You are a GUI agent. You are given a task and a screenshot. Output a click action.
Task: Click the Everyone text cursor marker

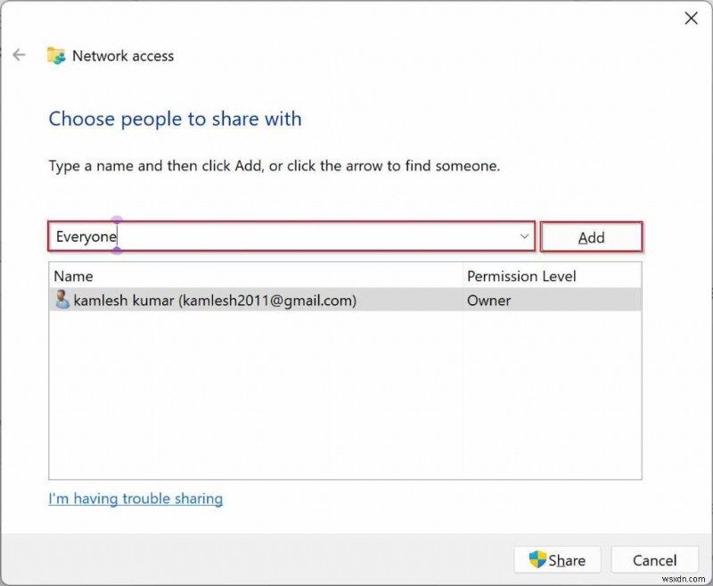click(118, 236)
